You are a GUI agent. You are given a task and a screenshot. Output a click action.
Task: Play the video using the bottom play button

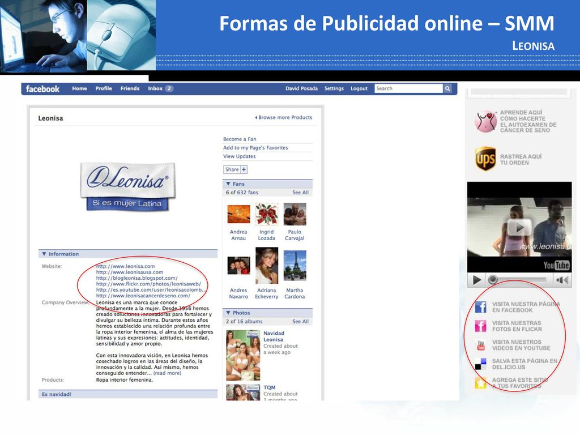[477, 280]
